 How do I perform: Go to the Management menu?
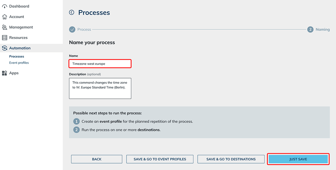[21, 27]
